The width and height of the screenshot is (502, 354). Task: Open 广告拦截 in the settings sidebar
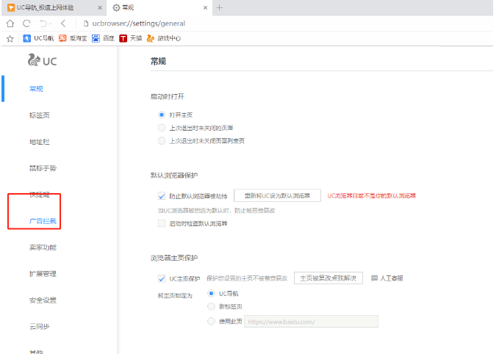click(42, 221)
